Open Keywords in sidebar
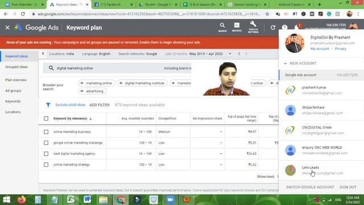Viewport: 364px width, 205px height. point(13,101)
